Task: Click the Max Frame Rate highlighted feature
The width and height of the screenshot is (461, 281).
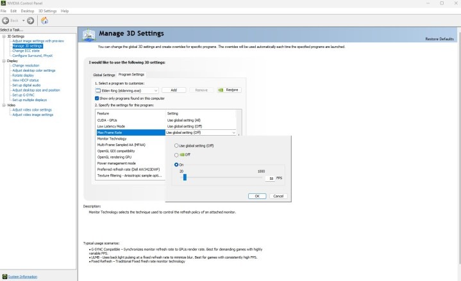Action: tap(131, 132)
